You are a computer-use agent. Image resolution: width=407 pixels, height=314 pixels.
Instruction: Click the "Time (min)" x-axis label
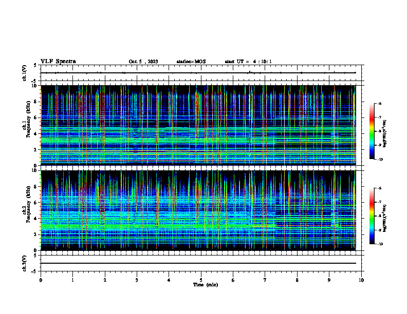pos(206,285)
